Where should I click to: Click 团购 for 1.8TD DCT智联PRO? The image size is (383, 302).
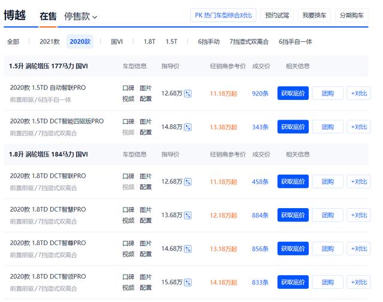pyautogui.click(x=327, y=181)
